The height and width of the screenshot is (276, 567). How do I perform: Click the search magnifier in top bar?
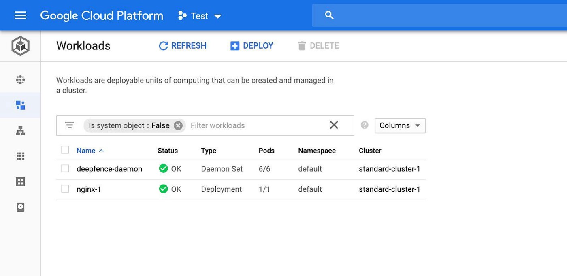click(x=329, y=15)
